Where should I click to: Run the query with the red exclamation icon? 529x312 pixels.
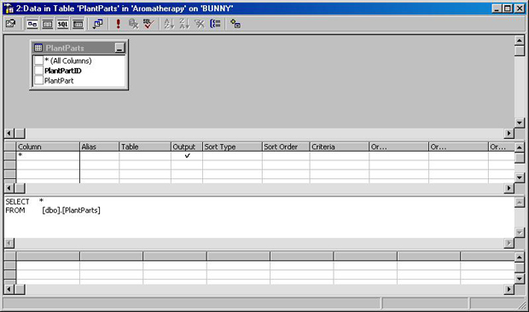click(x=118, y=24)
